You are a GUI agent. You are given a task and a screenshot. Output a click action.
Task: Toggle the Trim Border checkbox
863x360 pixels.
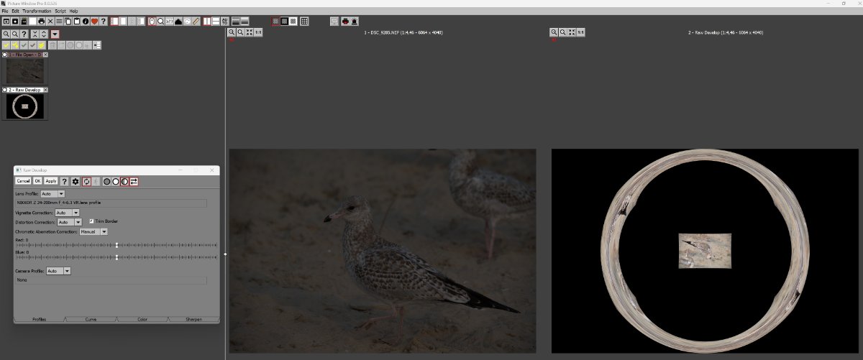[91, 221]
